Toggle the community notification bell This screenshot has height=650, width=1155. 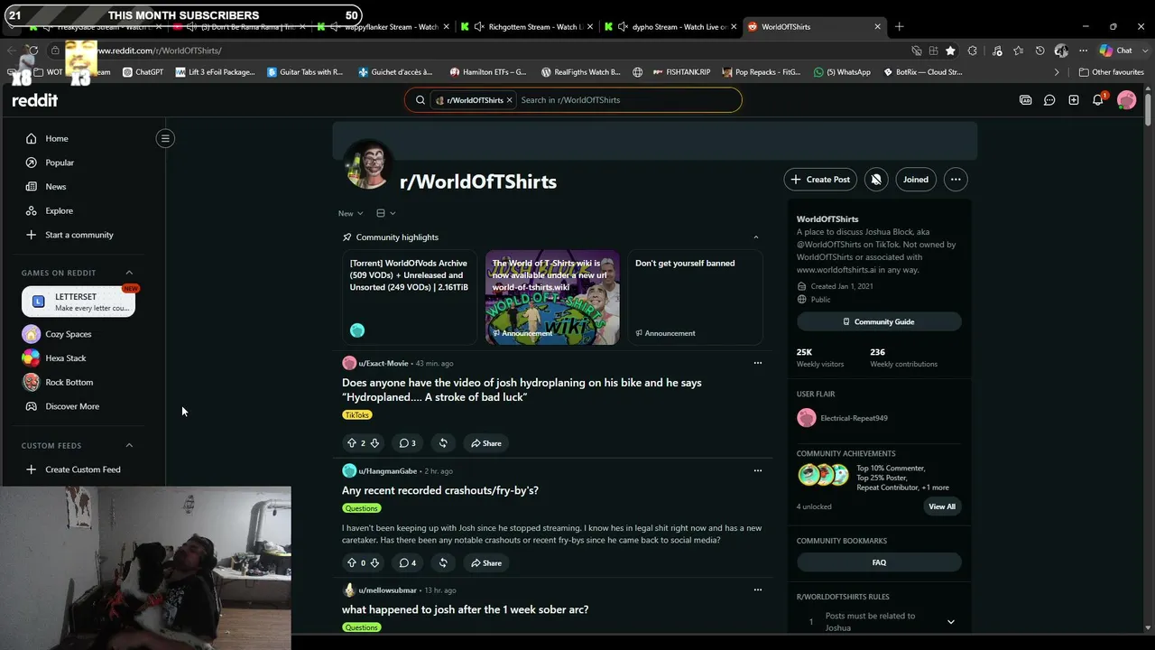[876, 180]
